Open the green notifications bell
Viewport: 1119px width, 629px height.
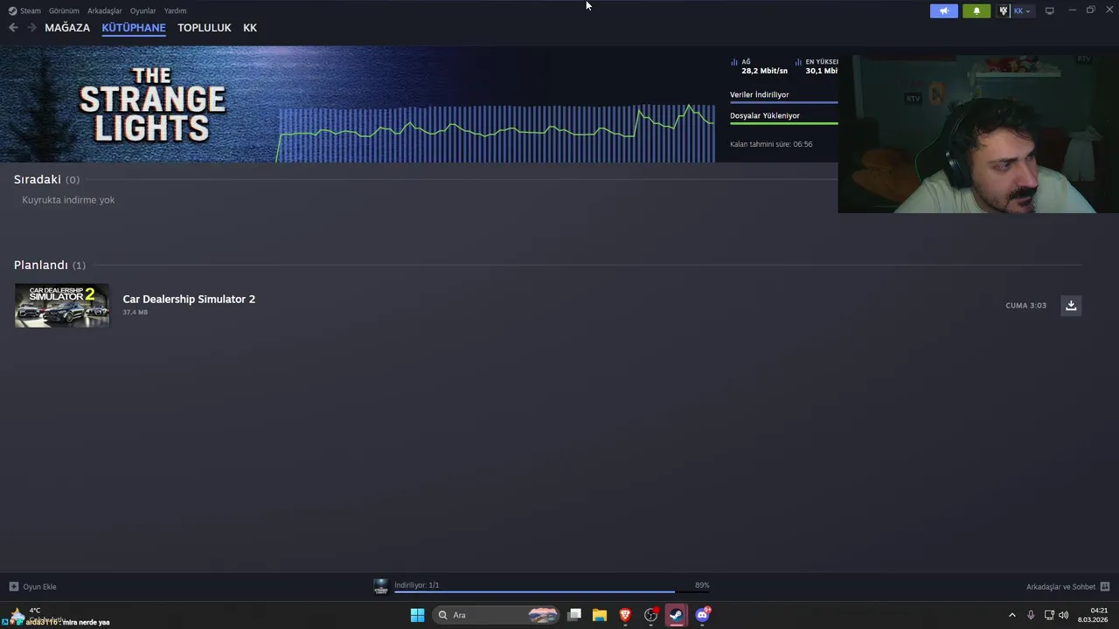click(977, 10)
